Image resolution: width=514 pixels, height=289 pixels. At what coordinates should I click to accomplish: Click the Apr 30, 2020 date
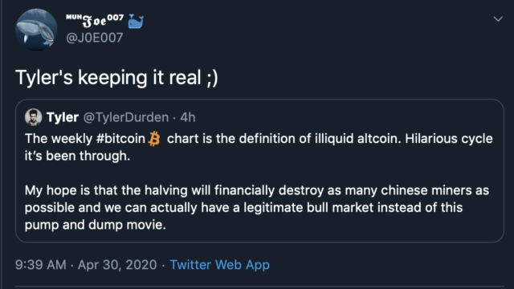(x=117, y=265)
